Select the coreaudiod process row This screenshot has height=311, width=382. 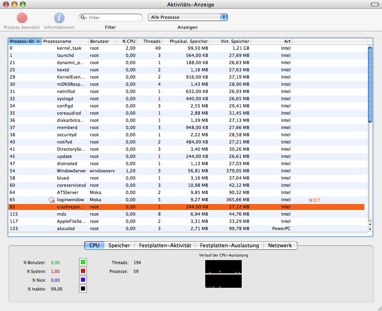(188, 113)
